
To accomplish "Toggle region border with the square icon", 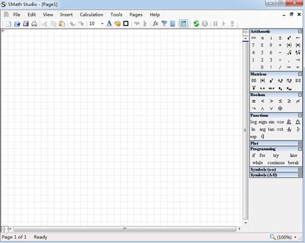I will pyautogui.click(x=126, y=24).
